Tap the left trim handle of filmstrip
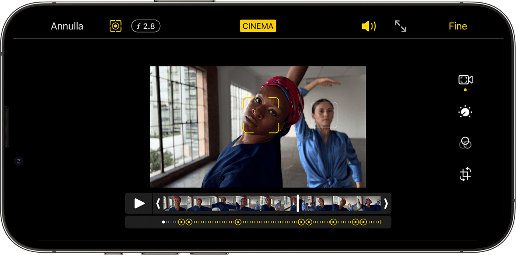The width and height of the screenshot is (516, 255). pyautogui.click(x=158, y=204)
